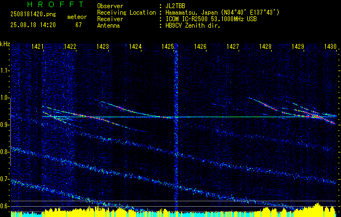Click the 1425 time axis marker
341x217 pixels.
coord(168,46)
